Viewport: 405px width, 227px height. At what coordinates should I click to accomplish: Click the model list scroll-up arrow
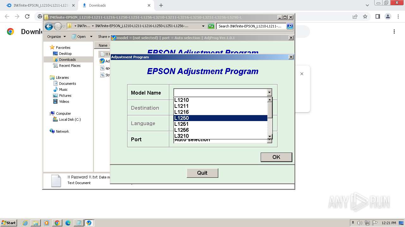[x=270, y=100]
